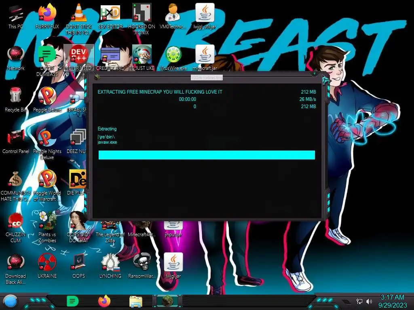Launch the HOOKED ON XONIX shortcut
Image resolution: width=414 pixels, height=310 pixels.
(142, 19)
